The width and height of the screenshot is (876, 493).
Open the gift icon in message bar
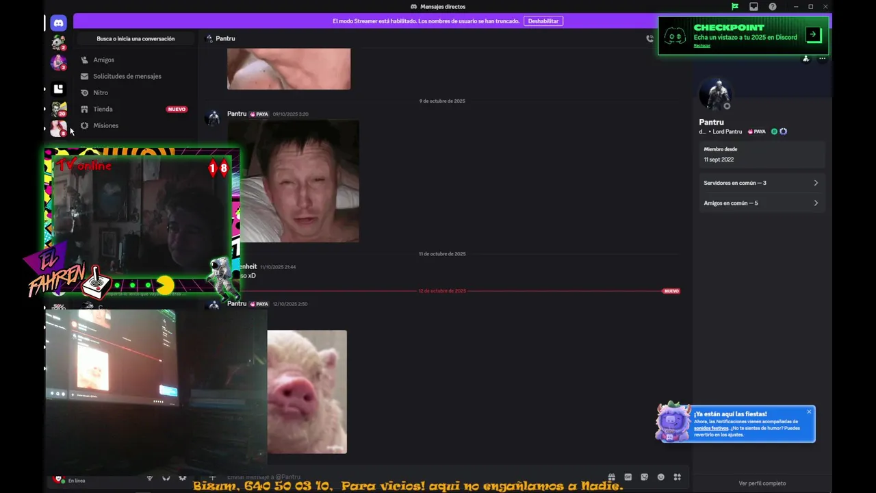click(x=611, y=477)
